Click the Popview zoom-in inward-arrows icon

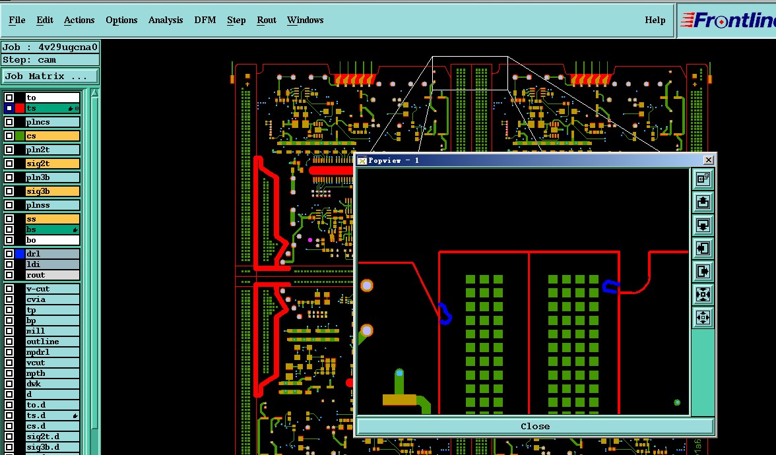703,294
